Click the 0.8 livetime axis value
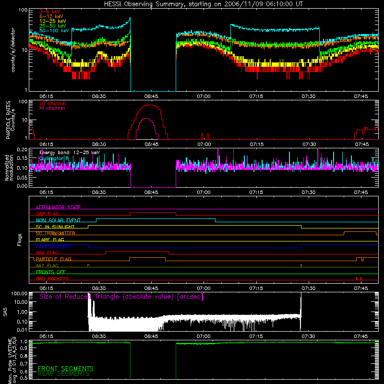The width and height of the screenshot is (384, 384). tap(24, 356)
